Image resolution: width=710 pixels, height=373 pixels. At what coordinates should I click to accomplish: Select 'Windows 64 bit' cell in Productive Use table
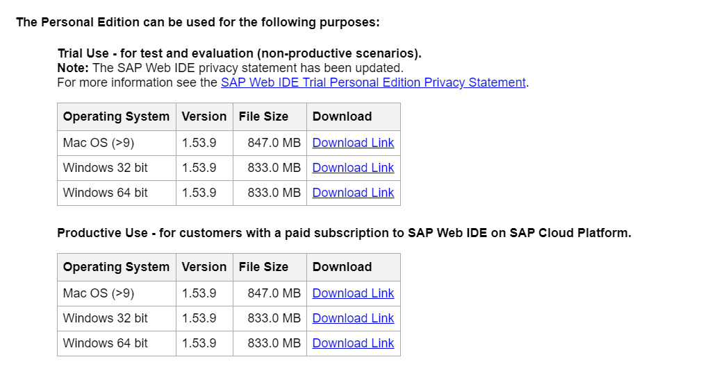(117, 343)
